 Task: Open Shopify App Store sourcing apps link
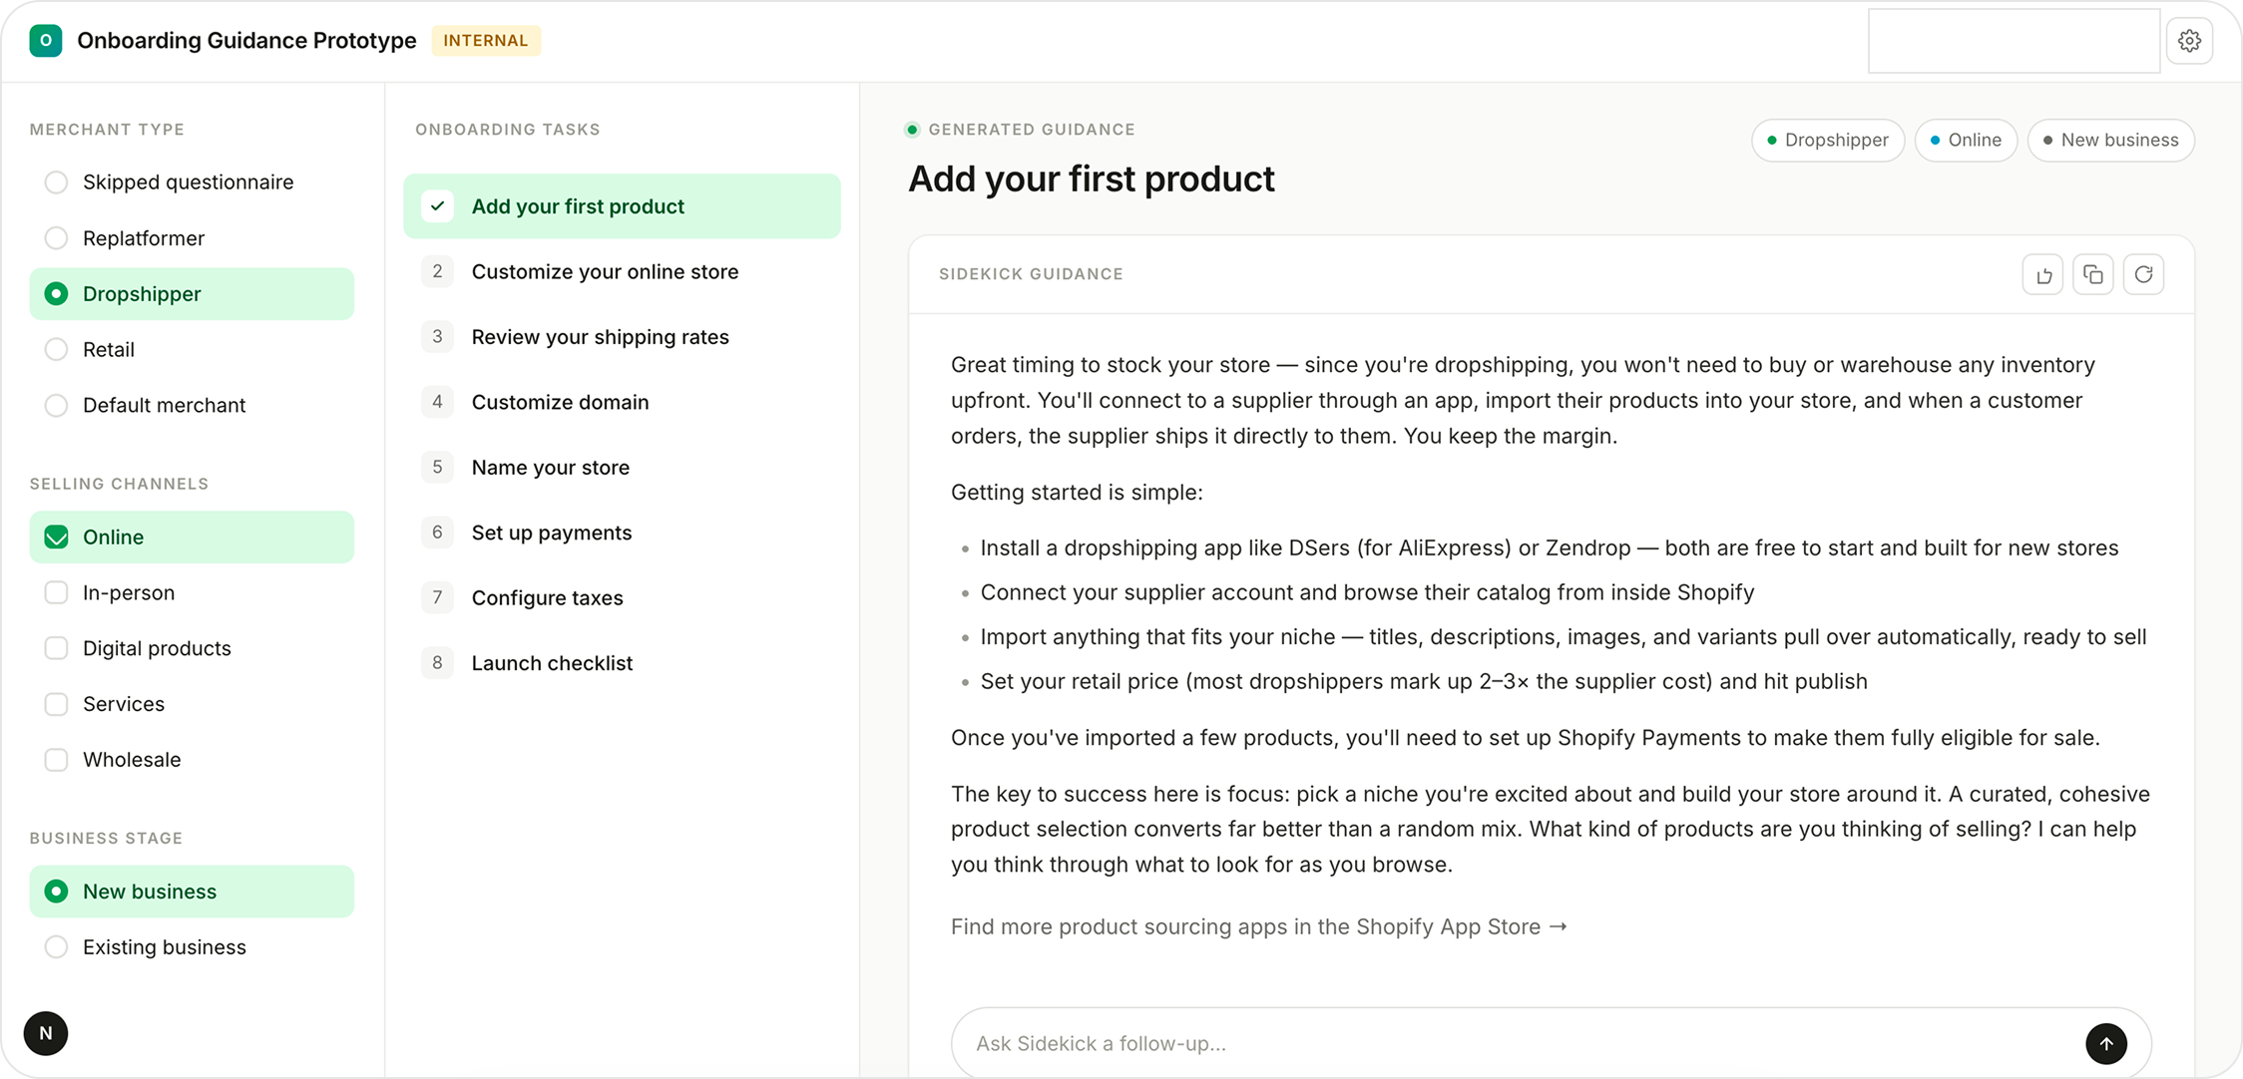pos(1258,927)
